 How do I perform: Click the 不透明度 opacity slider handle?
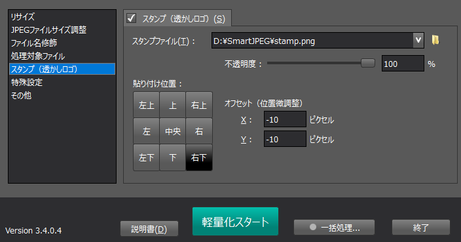point(368,63)
